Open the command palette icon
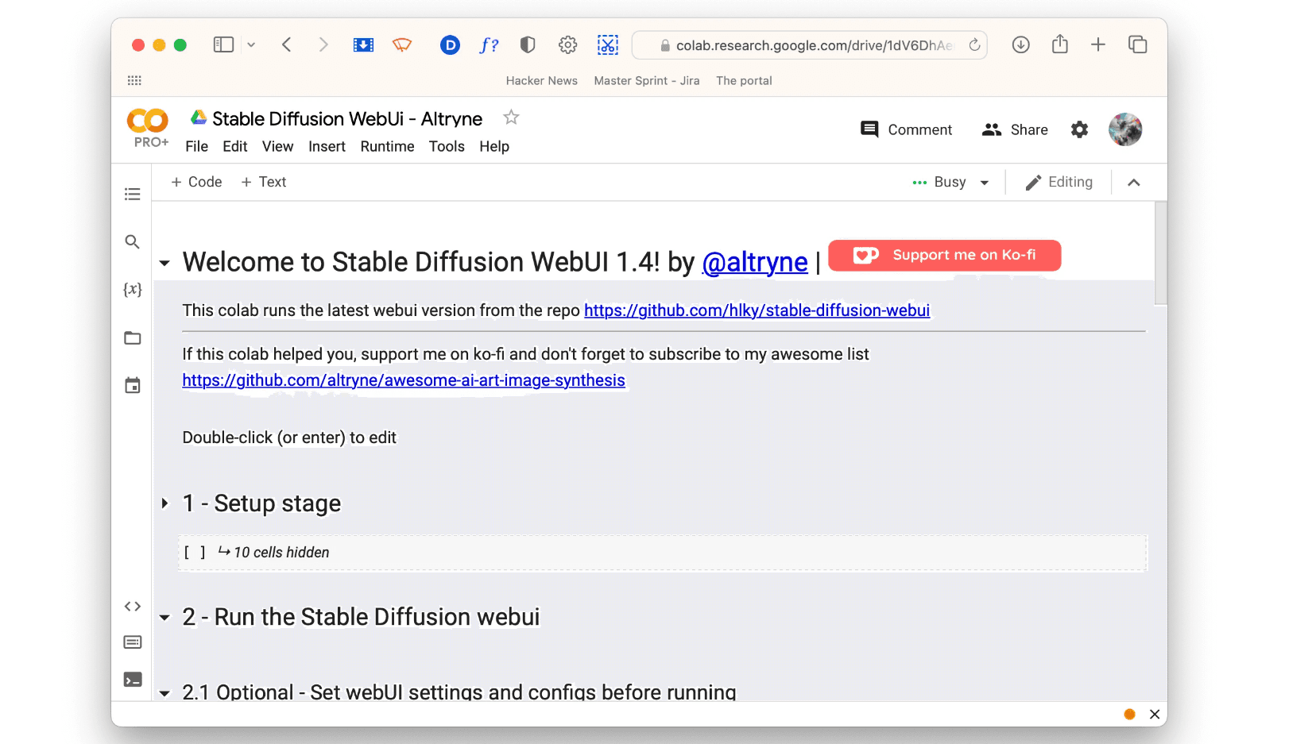The image size is (1312, 744). click(133, 642)
